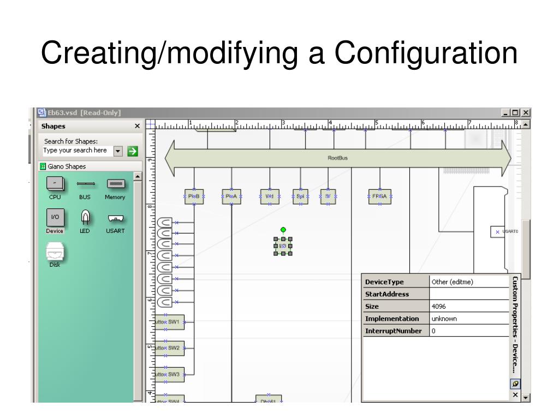Close the Shapes pane
Viewport: 559px width, 419px height.
click(137, 126)
